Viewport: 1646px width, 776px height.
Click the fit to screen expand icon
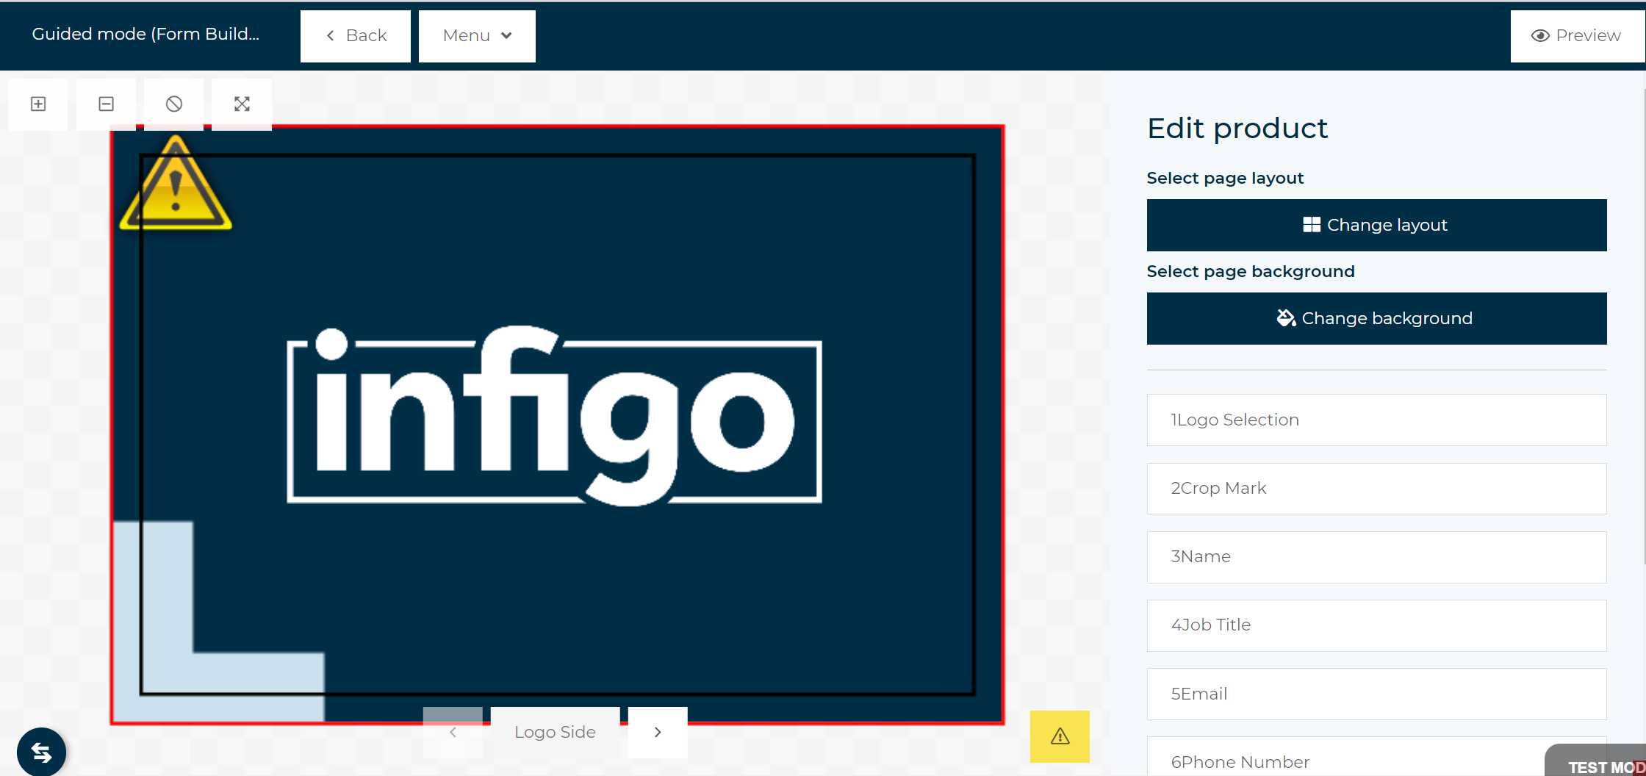point(242,104)
